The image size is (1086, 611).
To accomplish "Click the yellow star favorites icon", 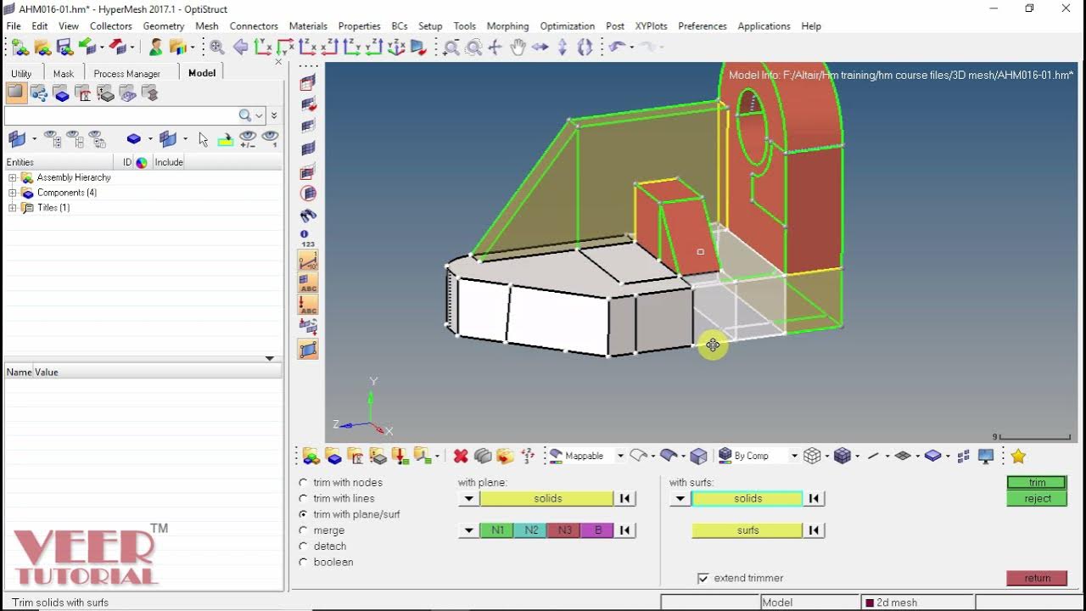I will (1018, 457).
